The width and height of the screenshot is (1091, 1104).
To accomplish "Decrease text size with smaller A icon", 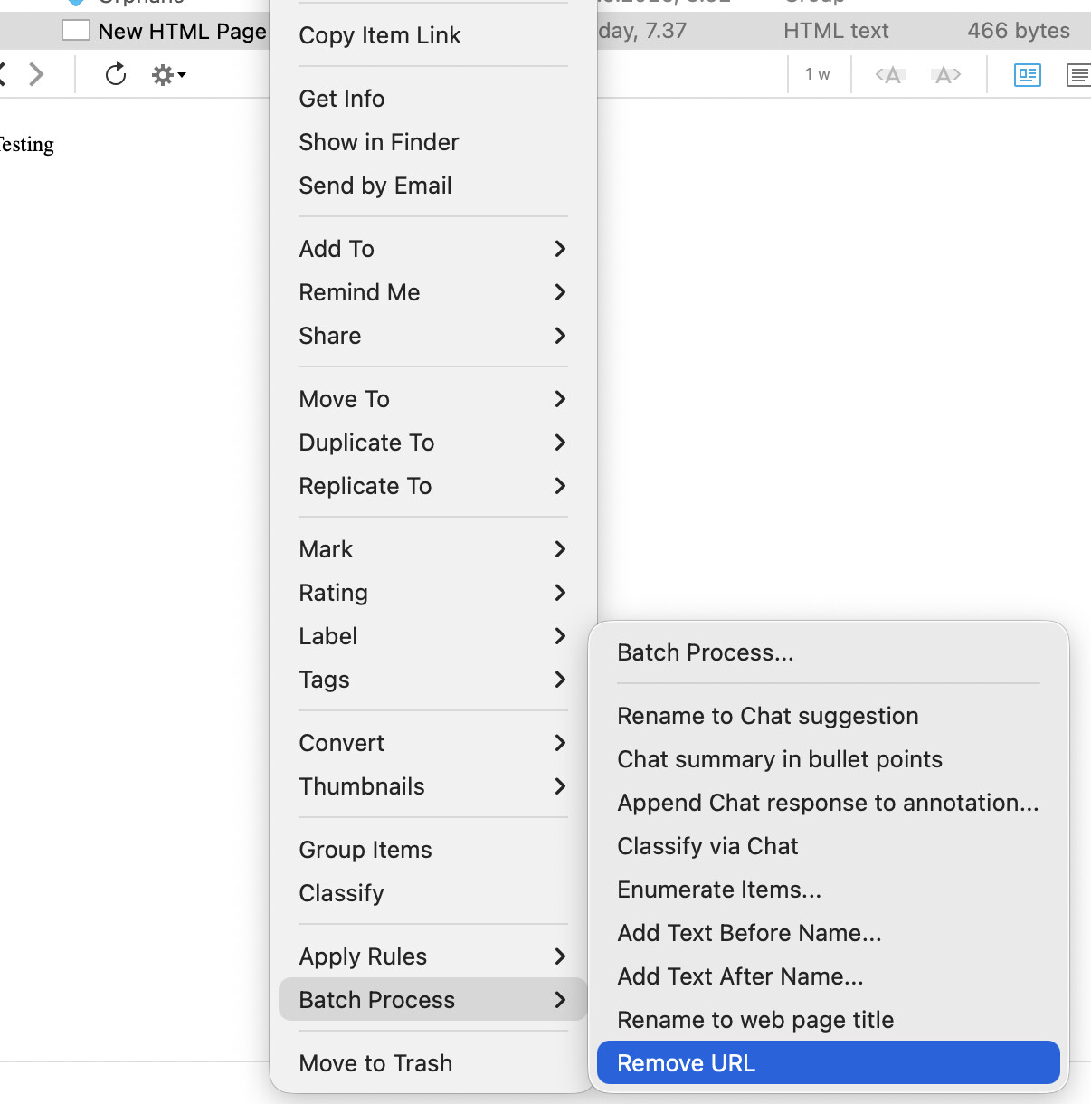I will coord(890,75).
